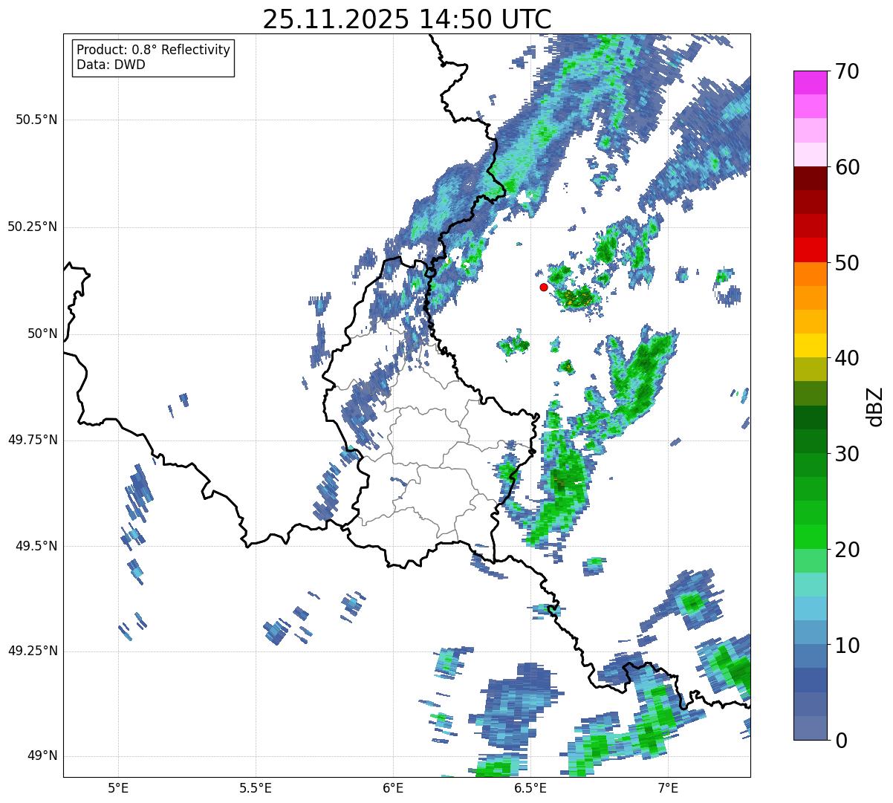
Task: Click the latitude label "50.25°N"
Action: [33, 227]
